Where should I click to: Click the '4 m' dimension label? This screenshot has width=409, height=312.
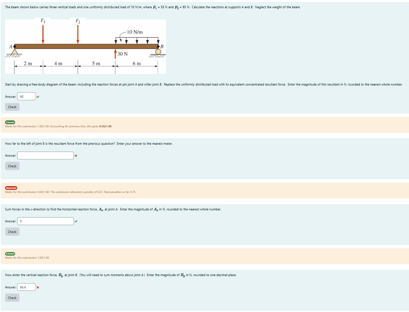tap(59, 64)
